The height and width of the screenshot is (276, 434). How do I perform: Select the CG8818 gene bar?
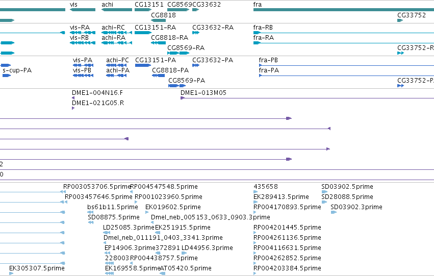point(158,20)
